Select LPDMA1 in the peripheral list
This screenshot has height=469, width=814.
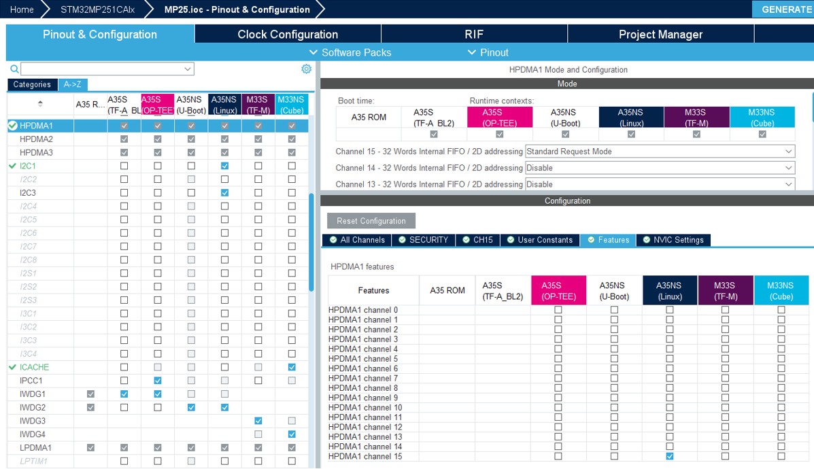pos(35,448)
